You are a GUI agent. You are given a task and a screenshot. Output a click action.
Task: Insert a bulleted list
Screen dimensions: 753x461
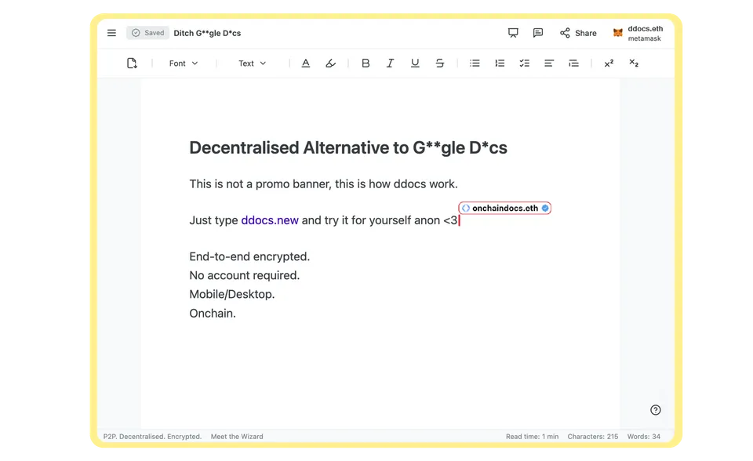475,63
